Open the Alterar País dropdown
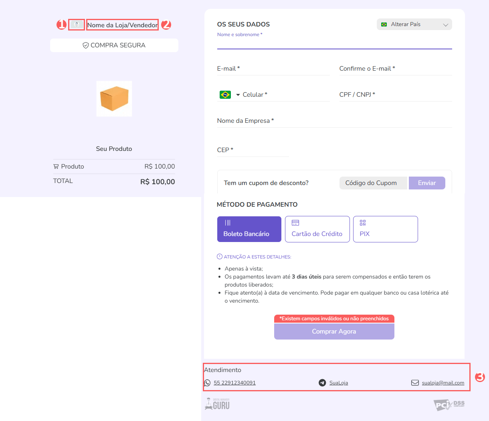 [414, 24]
